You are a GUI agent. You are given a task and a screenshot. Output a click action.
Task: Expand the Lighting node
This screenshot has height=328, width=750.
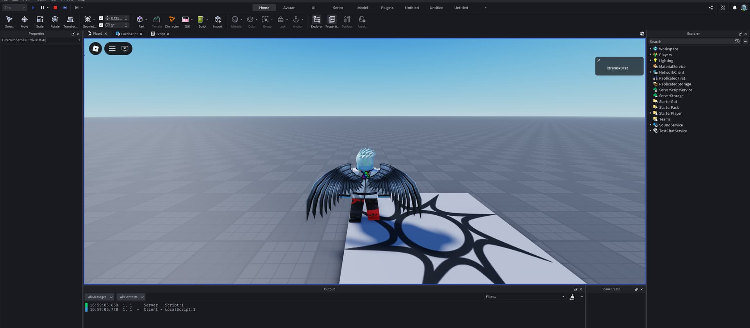point(650,60)
